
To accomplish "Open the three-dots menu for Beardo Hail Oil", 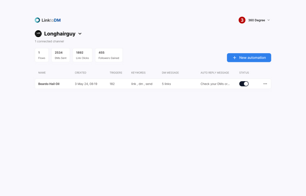I will [265, 84].
